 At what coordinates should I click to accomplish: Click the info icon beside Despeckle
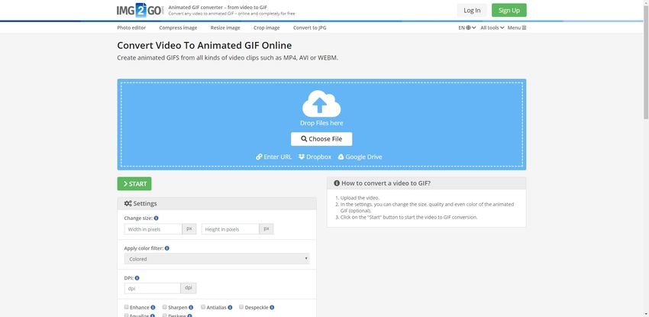pyautogui.click(x=272, y=308)
